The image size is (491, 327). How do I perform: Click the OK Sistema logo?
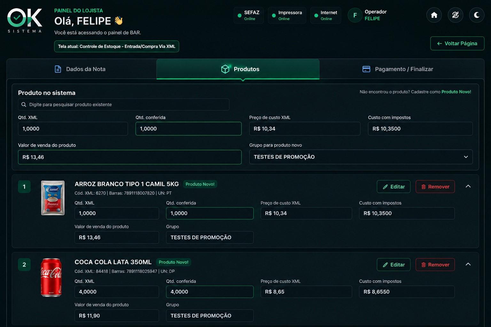tap(25, 20)
